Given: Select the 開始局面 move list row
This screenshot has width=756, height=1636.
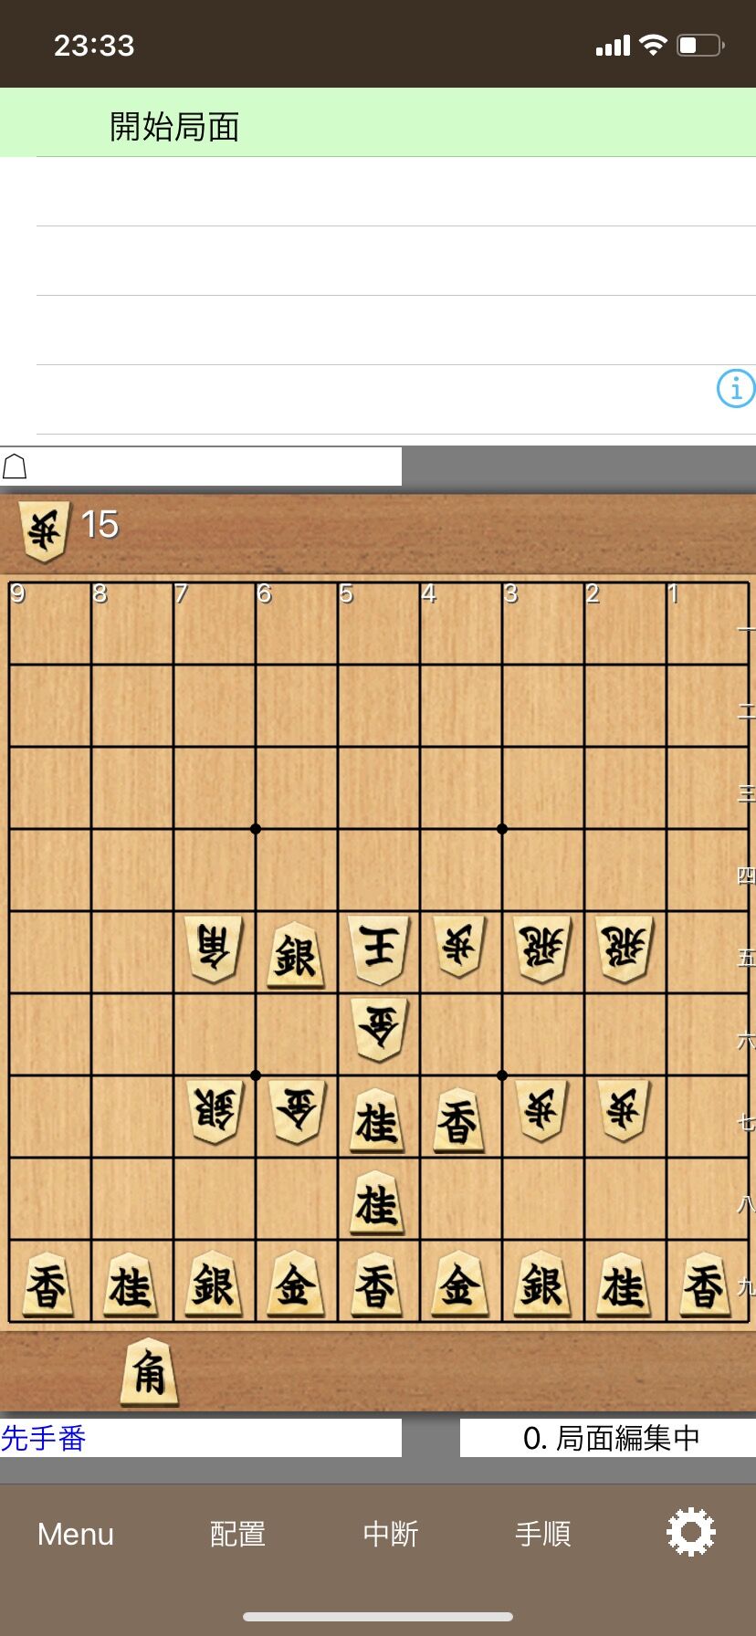Looking at the screenshot, I should tap(378, 123).
